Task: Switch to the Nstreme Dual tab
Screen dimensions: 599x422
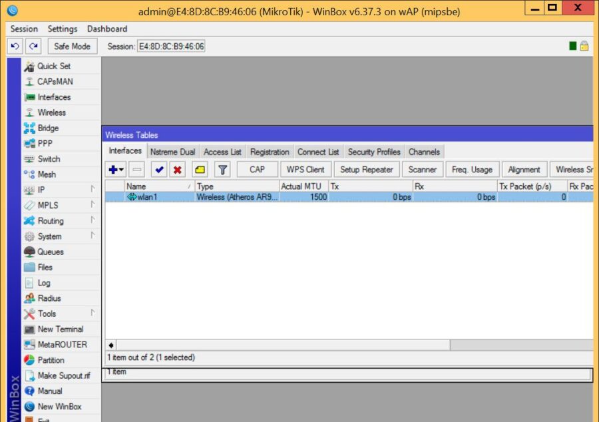Action: pos(172,152)
